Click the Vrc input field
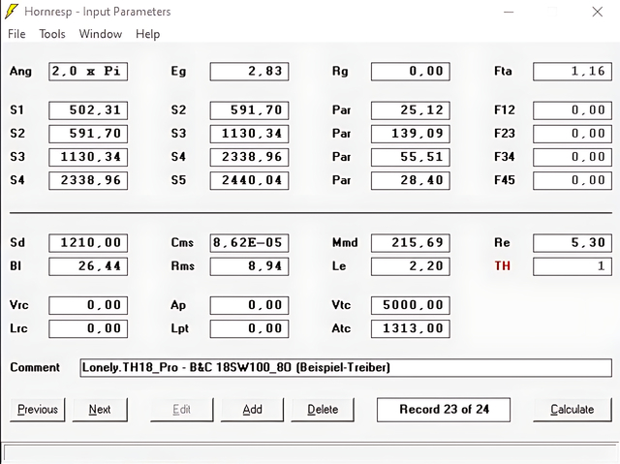 (88, 305)
